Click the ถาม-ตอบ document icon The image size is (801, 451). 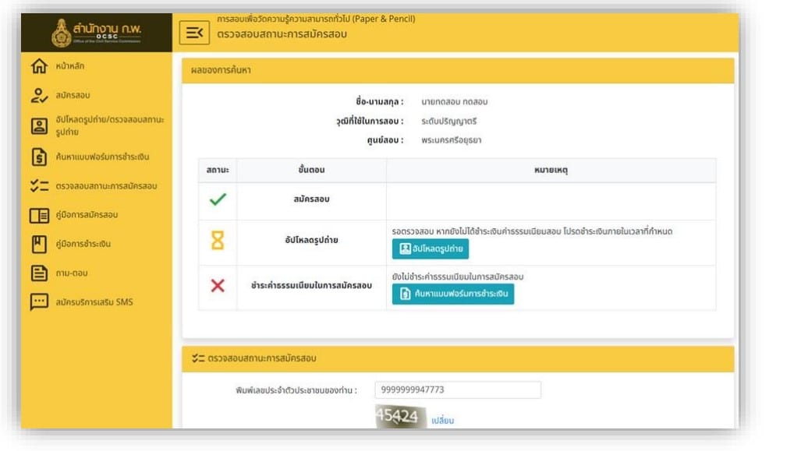(x=39, y=273)
